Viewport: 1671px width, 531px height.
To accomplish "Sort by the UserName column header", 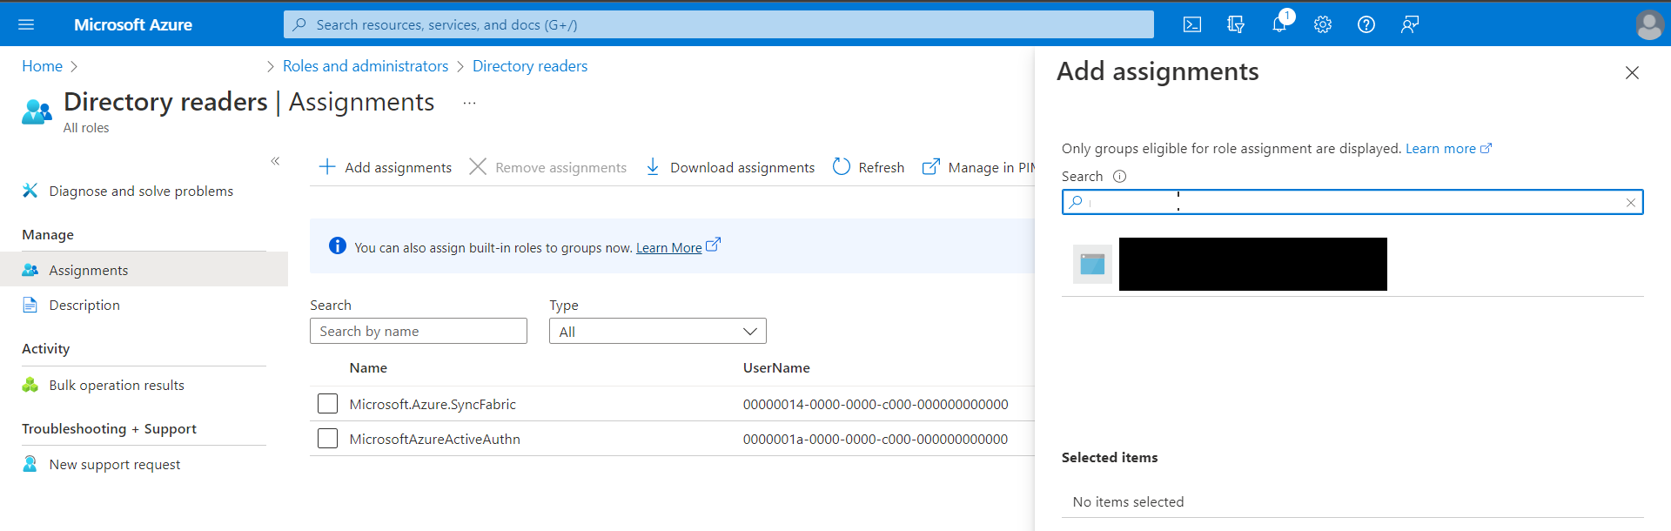I will point(776,368).
